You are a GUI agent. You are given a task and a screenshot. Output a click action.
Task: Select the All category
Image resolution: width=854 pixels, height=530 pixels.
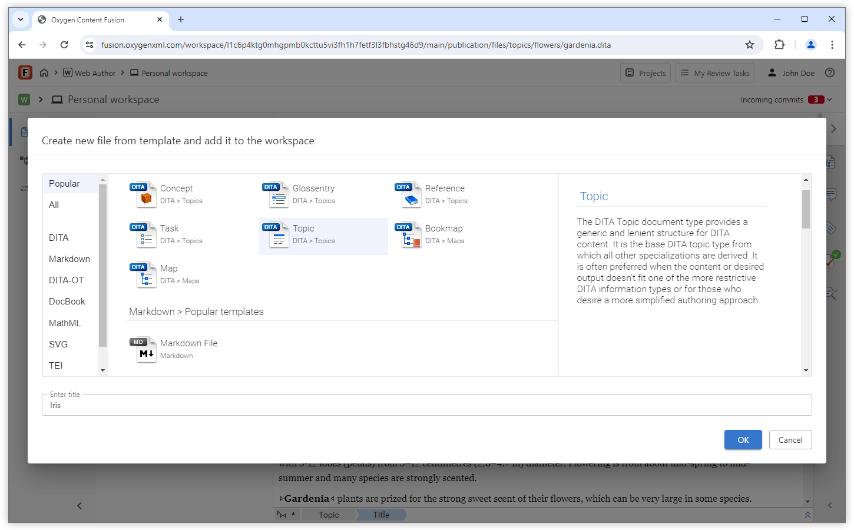coord(71,205)
